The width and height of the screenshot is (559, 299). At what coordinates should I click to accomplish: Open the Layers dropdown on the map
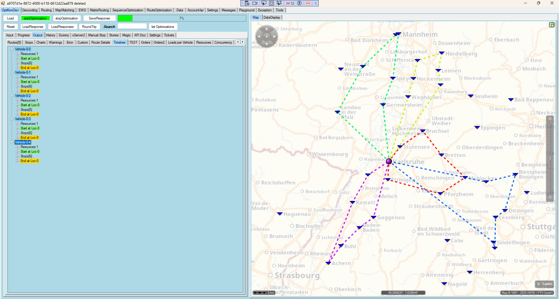[x=544, y=284]
